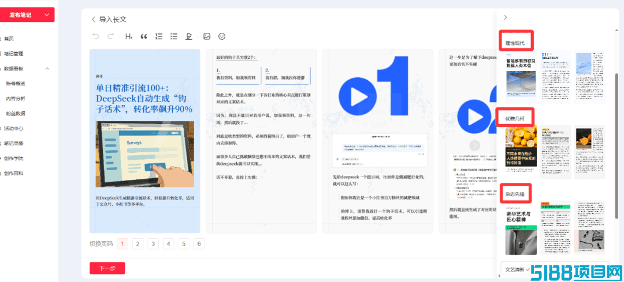Insert an image via toolbar icon
624x282 pixels.
[206, 36]
